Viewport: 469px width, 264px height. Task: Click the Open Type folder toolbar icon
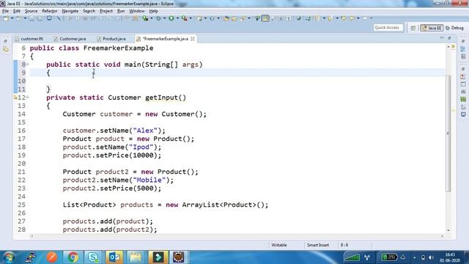[x=226, y=18]
